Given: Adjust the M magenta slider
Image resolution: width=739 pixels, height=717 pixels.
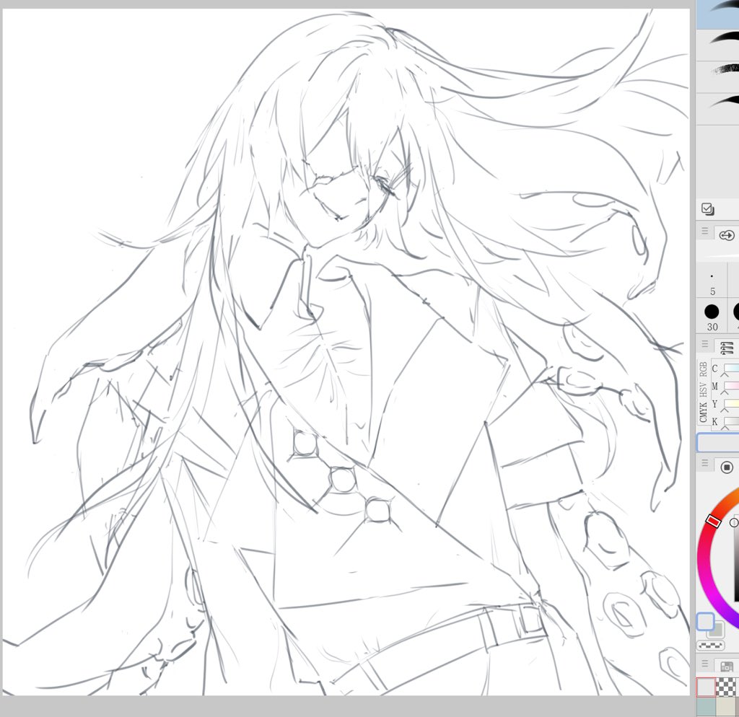Looking at the screenshot, I should pos(732,387).
